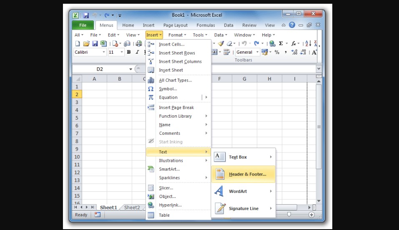Click the 'Ready' status bar text
This screenshot has width=399, height=230.
(x=81, y=215)
